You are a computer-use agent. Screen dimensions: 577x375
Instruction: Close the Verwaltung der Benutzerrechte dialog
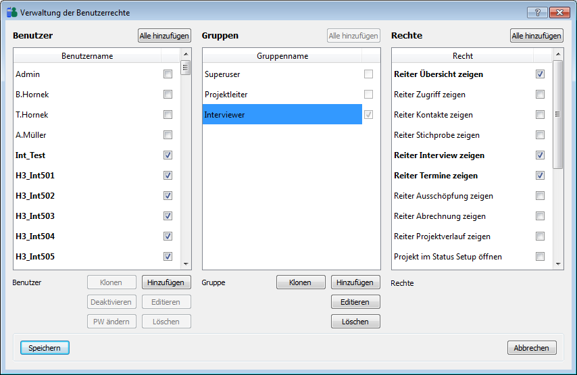[x=558, y=12]
